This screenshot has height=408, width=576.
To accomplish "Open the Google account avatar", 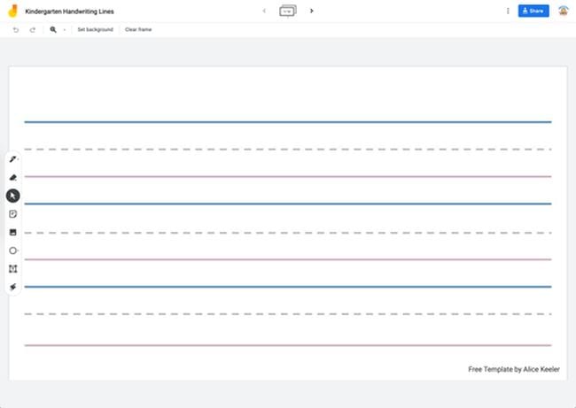I will pyautogui.click(x=563, y=11).
